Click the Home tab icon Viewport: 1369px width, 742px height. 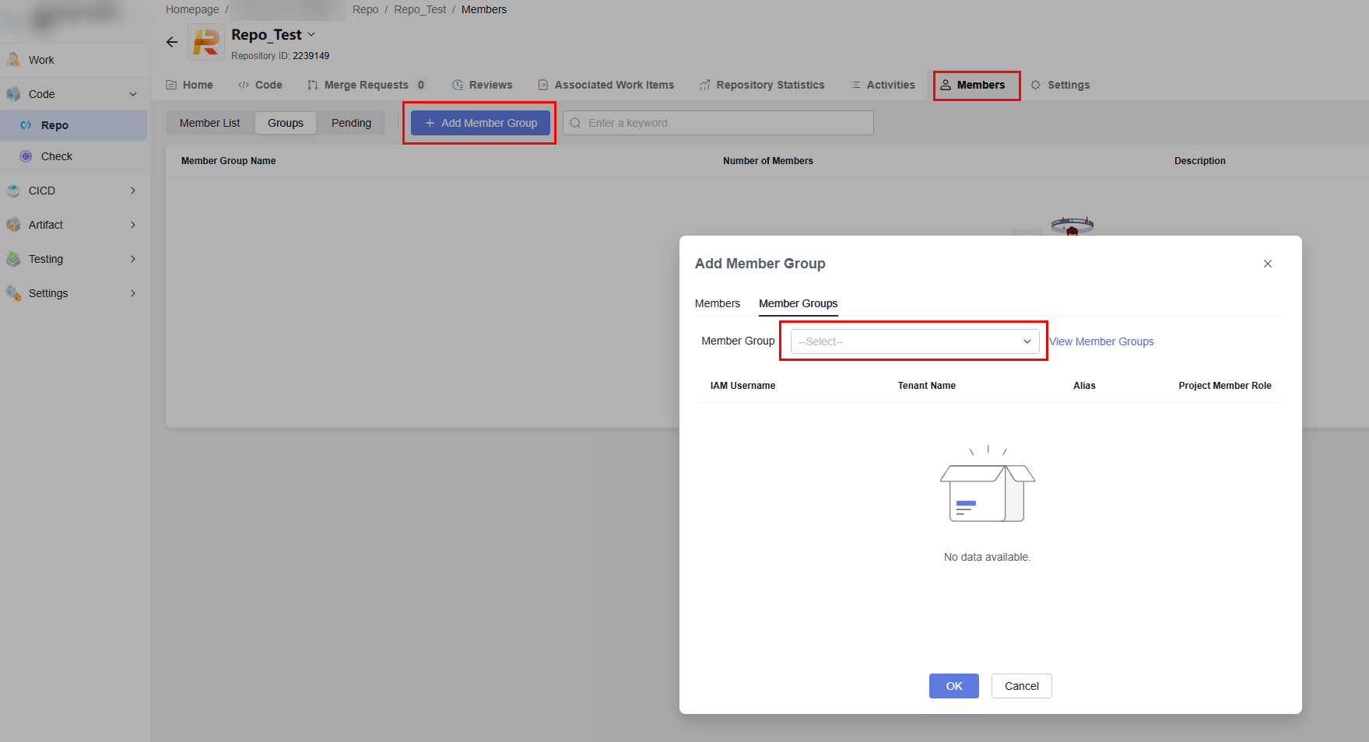coord(171,85)
